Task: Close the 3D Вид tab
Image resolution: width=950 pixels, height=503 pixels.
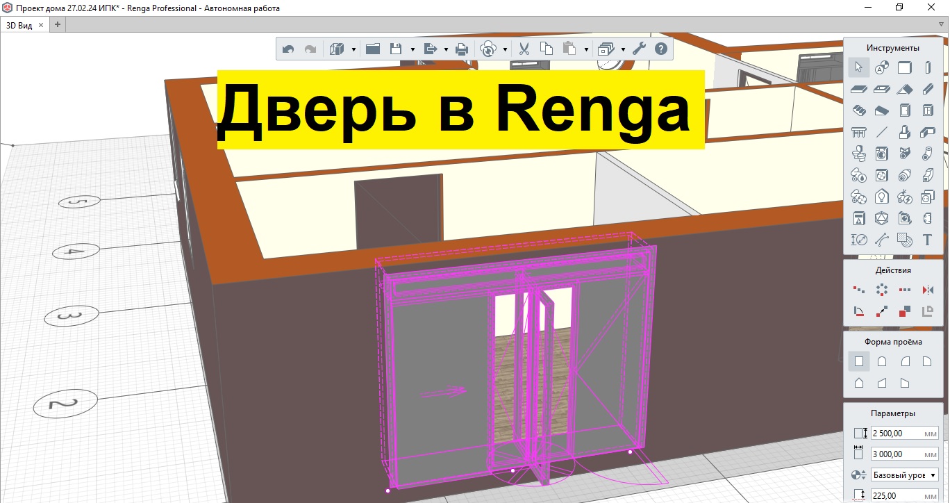Action: pos(42,24)
